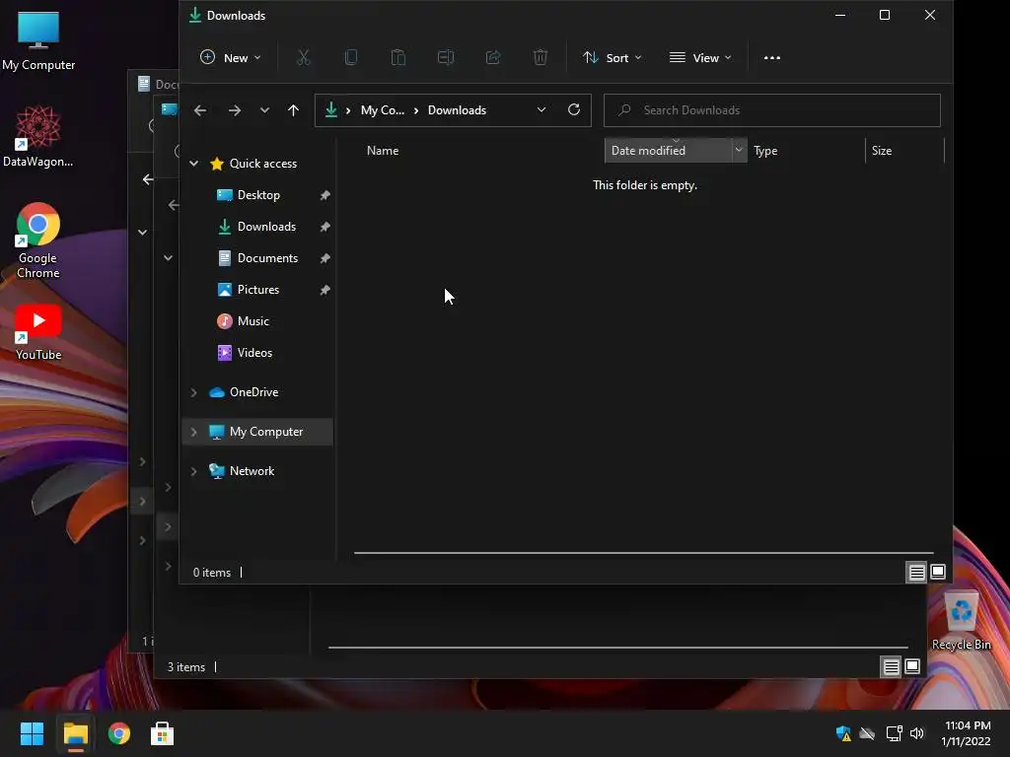This screenshot has height=757, width=1010.
Task: Launch Chrome from the taskbar
Action: point(119,733)
